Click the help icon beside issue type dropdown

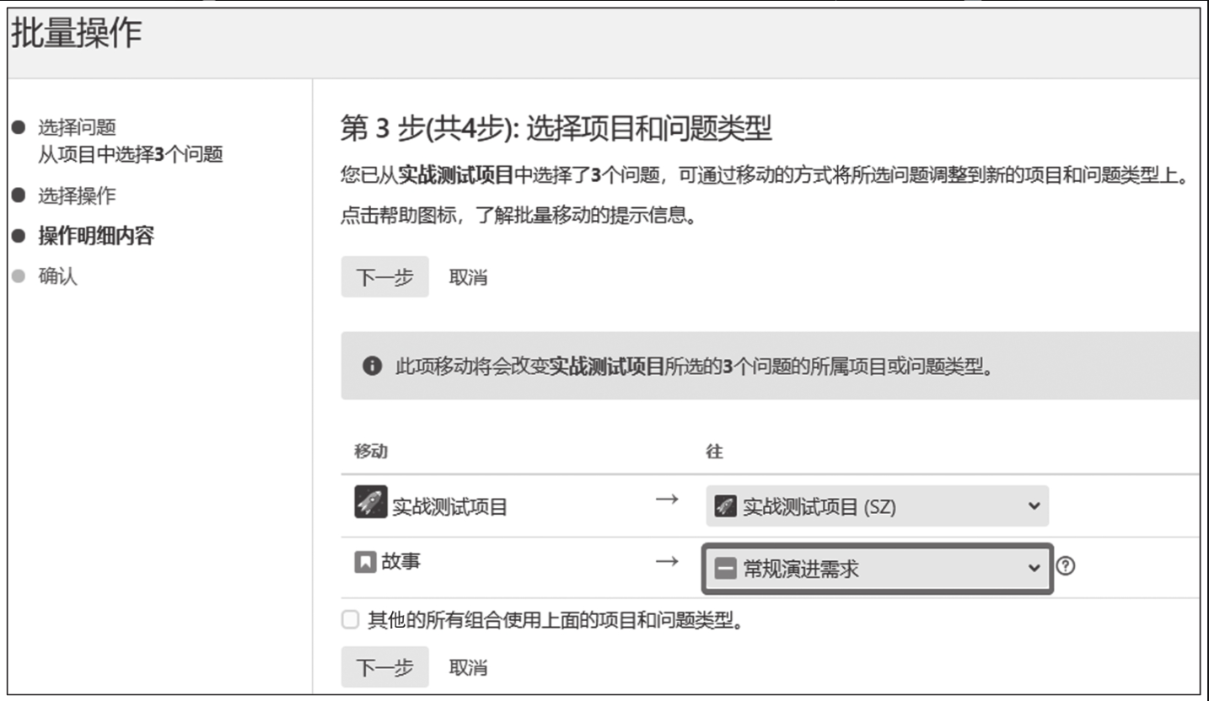(x=1065, y=568)
